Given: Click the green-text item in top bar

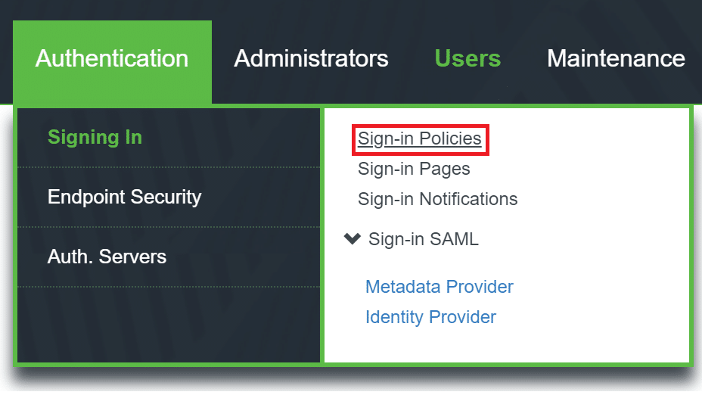Looking at the screenshot, I should [x=467, y=59].
